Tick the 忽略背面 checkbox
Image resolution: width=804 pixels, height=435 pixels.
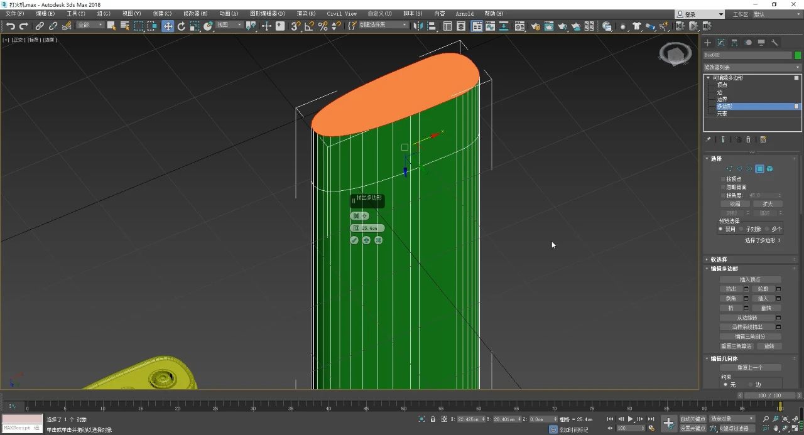[x=723, y=187]
